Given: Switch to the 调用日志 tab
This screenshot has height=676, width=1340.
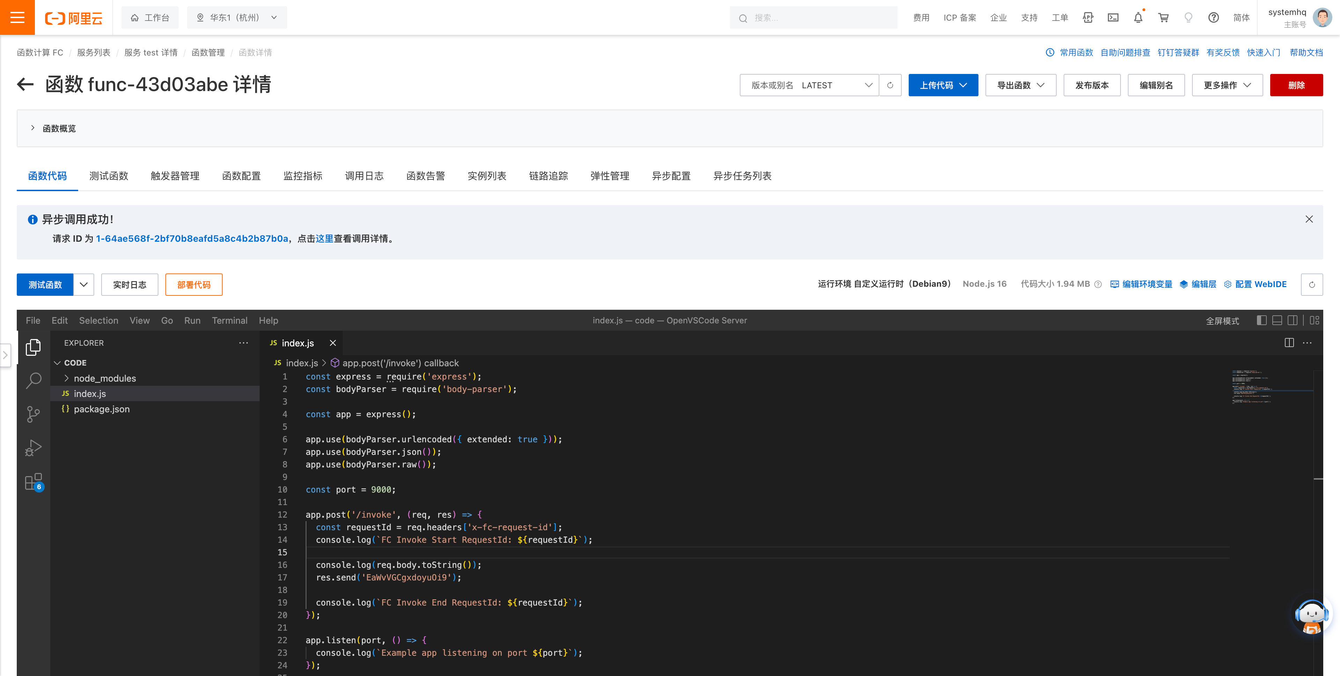Looking at the screenshot, I should [364, 176].
